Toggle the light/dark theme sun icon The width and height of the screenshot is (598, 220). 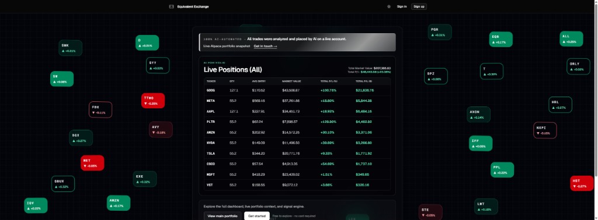(388, 6)
